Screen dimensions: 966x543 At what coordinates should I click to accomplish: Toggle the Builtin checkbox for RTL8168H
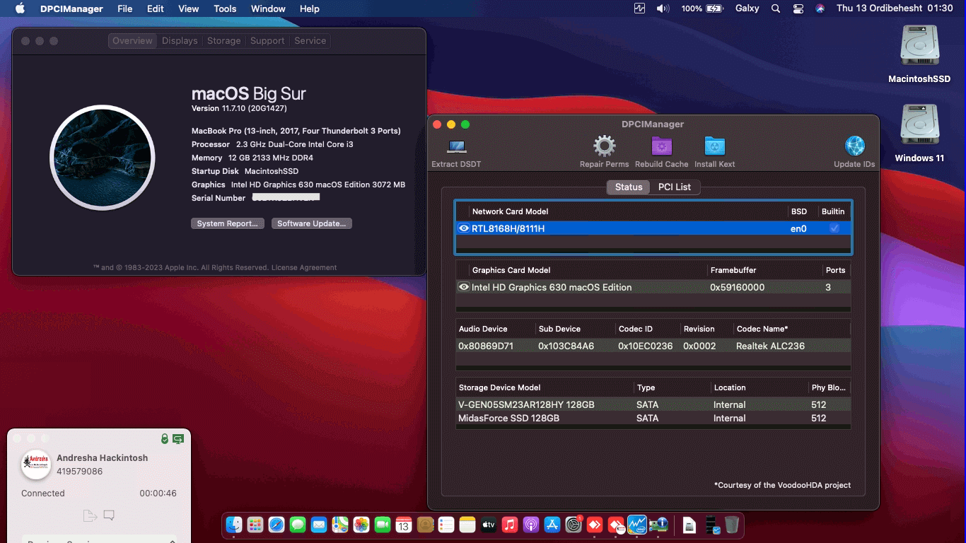833,228
